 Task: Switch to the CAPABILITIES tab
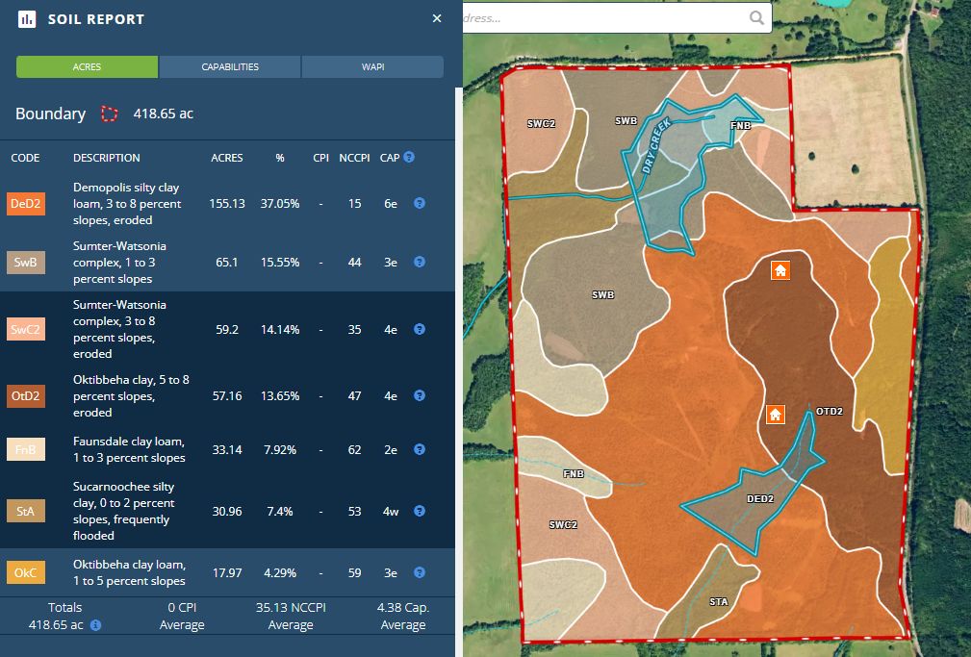[231, 66]
